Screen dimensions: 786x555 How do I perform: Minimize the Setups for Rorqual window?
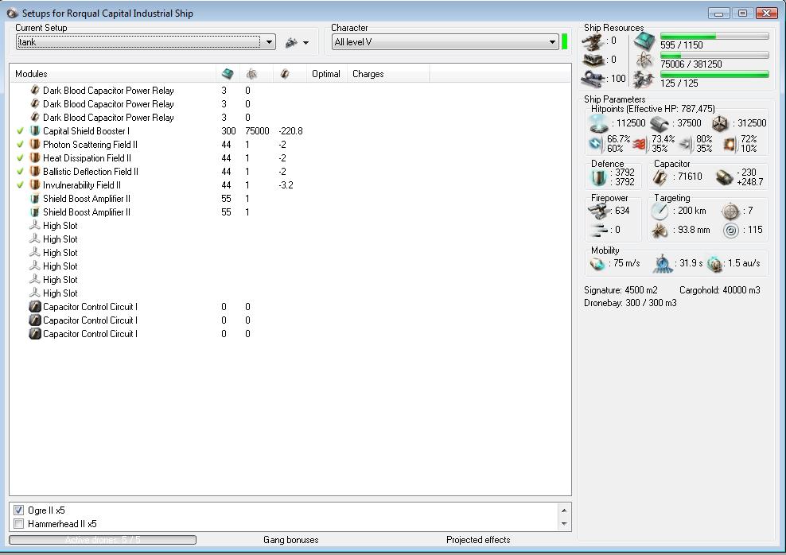click(719, 14)
